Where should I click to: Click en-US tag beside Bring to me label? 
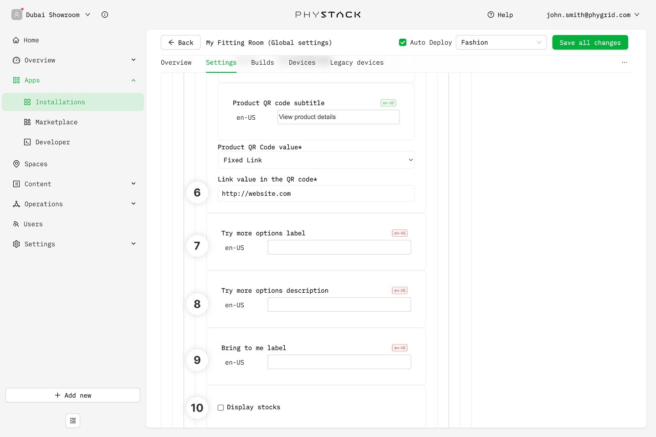tap(400, 348)
